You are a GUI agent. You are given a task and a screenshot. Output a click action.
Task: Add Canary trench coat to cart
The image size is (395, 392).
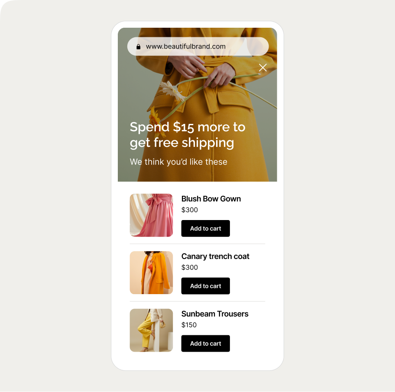click(206, 286)
